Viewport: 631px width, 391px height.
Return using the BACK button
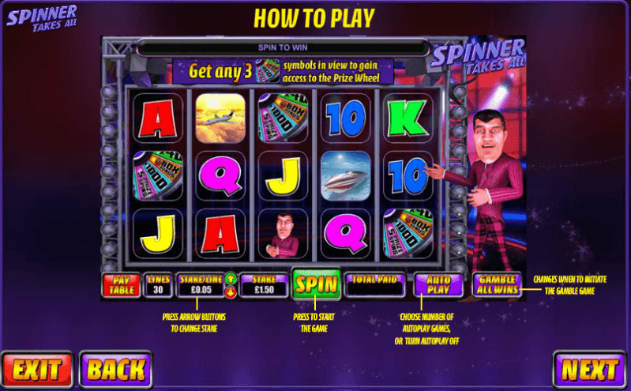click(116, 369)
